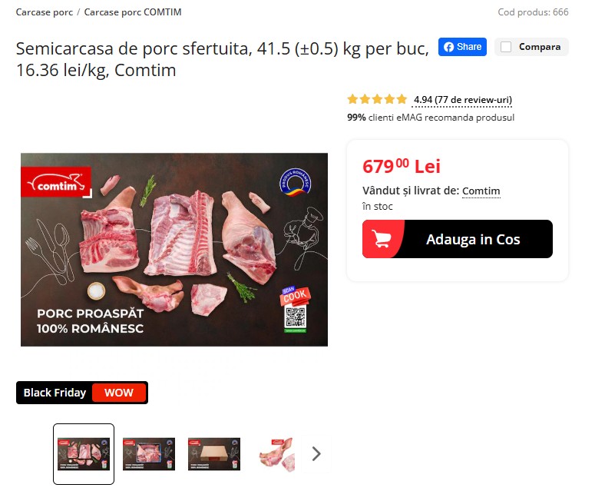Click the shopping cart icon
The width and height of the screenshot is (595, 501).
[382, 239]
